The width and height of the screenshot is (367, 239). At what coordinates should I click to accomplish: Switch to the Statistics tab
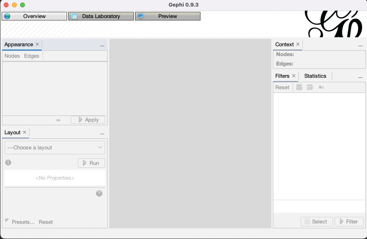(x=315, y=76)
